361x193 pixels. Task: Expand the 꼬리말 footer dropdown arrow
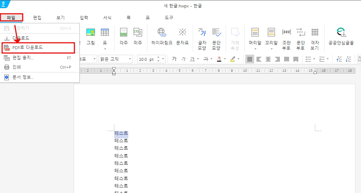coord(271,49)
